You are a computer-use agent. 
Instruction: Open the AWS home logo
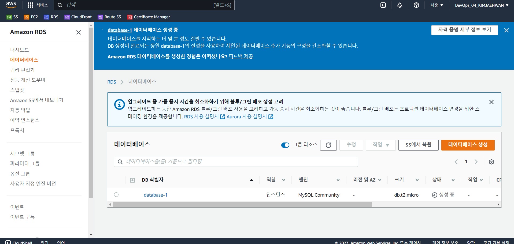point(11,5)
